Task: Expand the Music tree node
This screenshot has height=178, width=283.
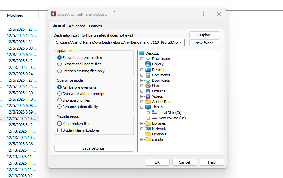Action: click(142, 86)
